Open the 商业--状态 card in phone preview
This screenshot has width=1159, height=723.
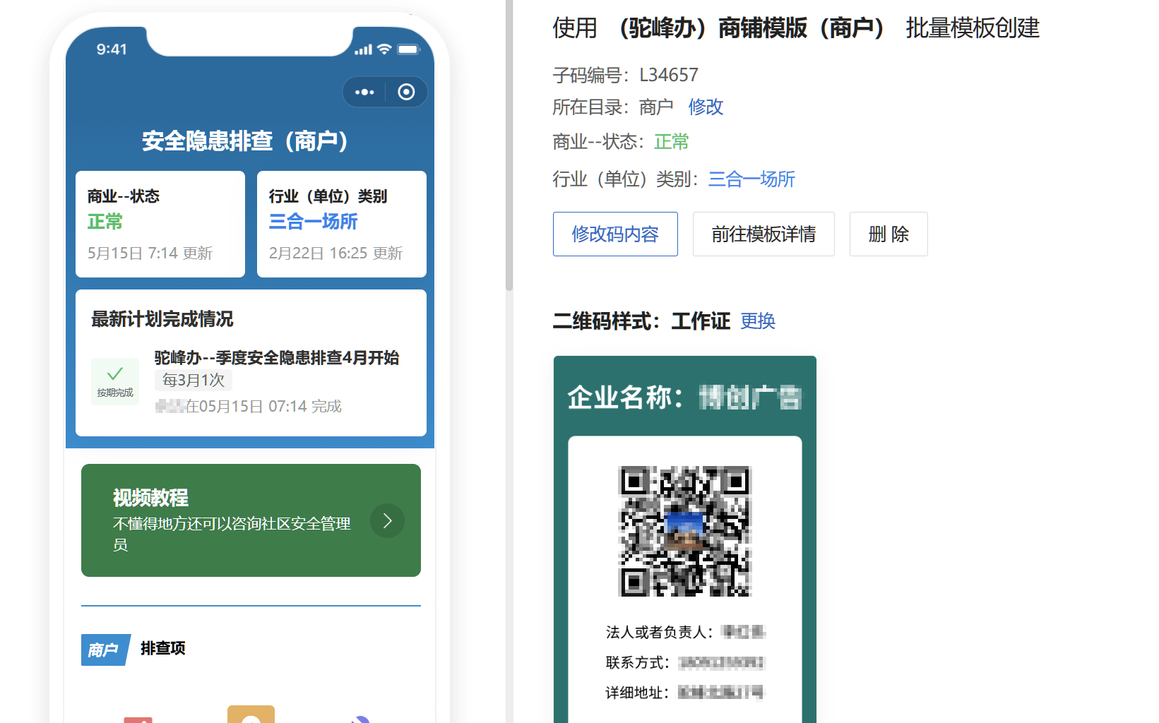160,224
